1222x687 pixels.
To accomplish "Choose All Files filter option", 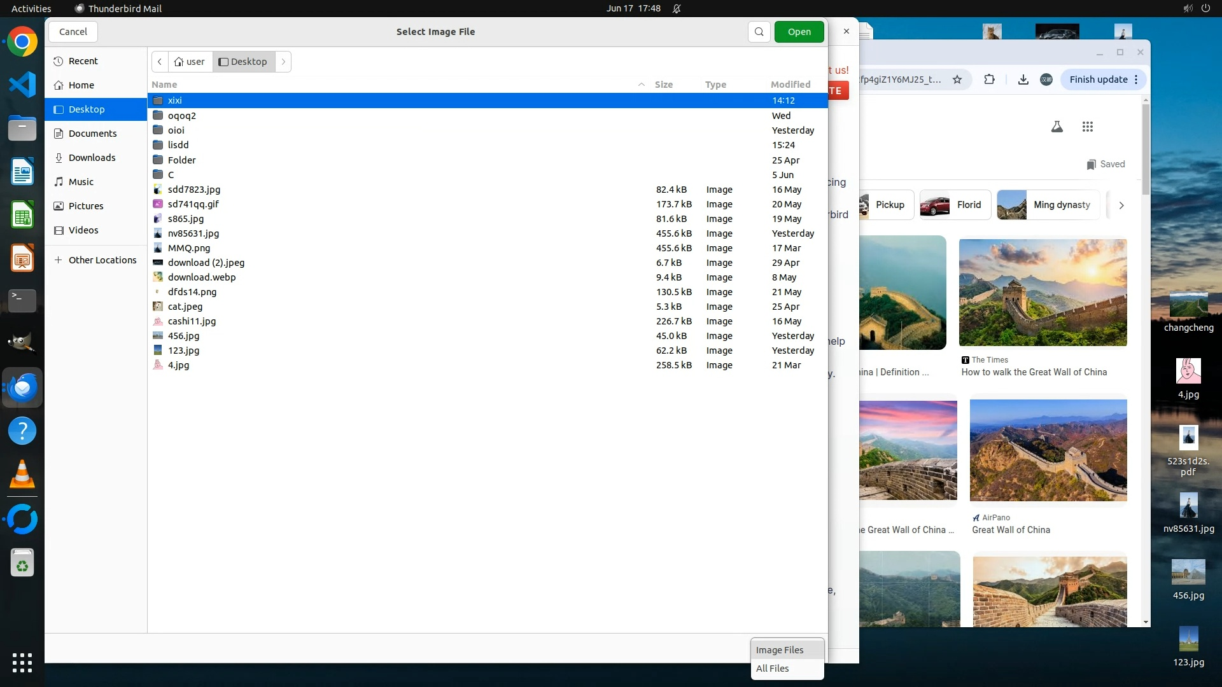I will click(x=772, y=669).
